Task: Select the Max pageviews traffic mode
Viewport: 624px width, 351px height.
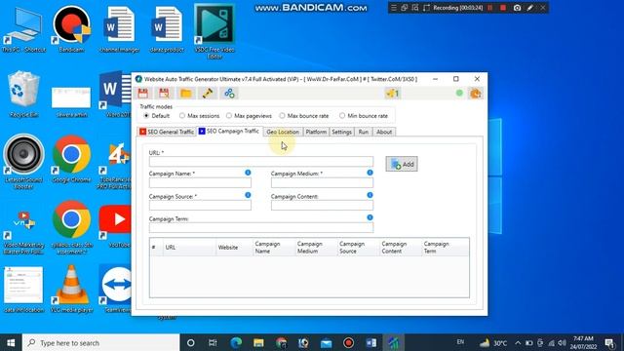Action: pyautogui.click(x=249, y=116)
